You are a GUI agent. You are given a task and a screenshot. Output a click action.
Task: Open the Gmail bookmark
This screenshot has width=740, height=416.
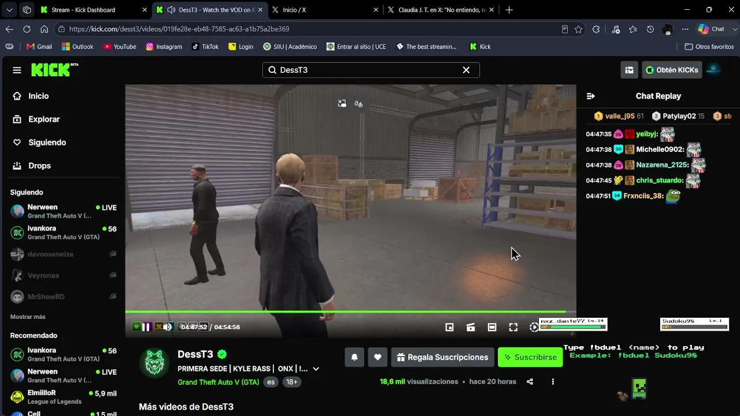click(39, 47)
